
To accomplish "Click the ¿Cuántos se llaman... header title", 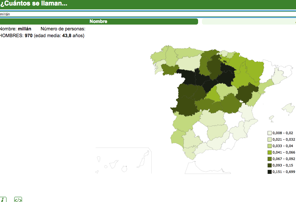I will point(34,4).
